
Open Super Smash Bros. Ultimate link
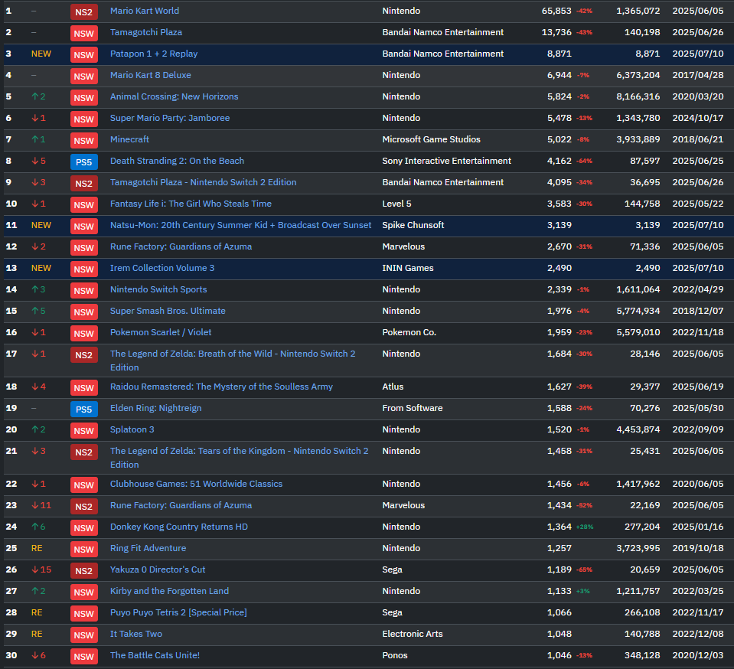(x=168, y=312)
